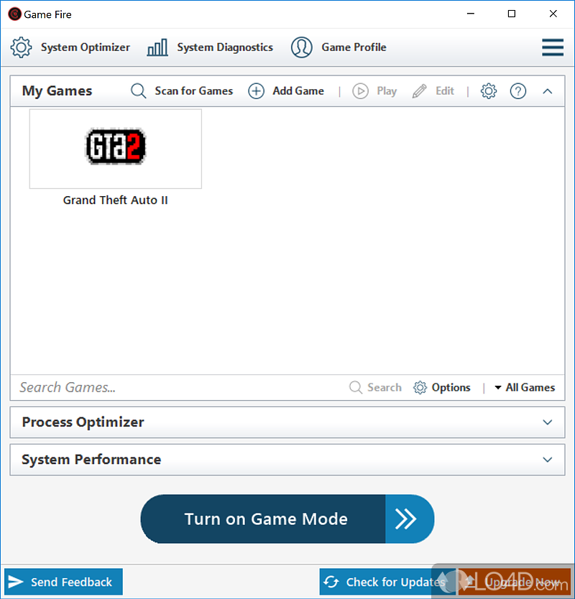Click Check for Updates button

tap(386, 582)
